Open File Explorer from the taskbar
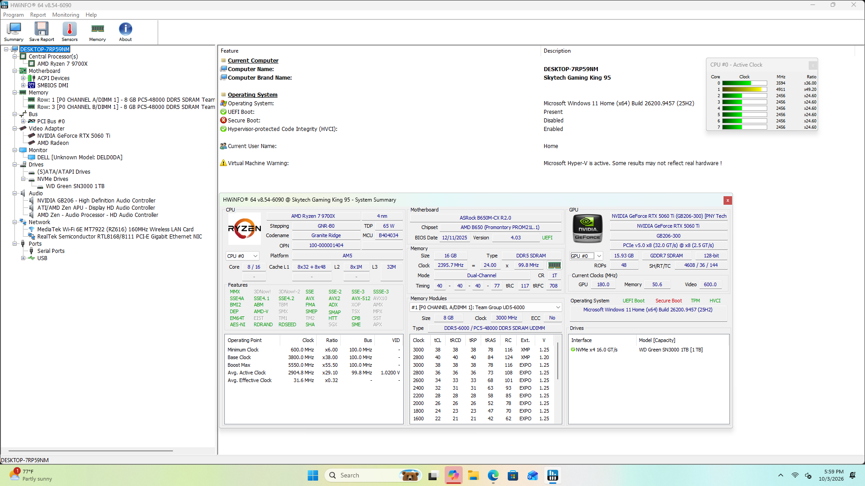 pyautogui.click(x=473, y=475)
